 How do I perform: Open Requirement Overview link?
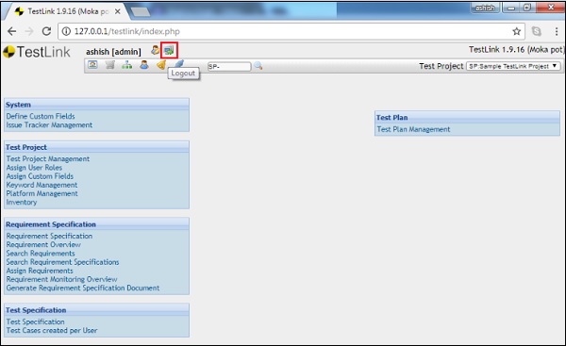[43, 244]
